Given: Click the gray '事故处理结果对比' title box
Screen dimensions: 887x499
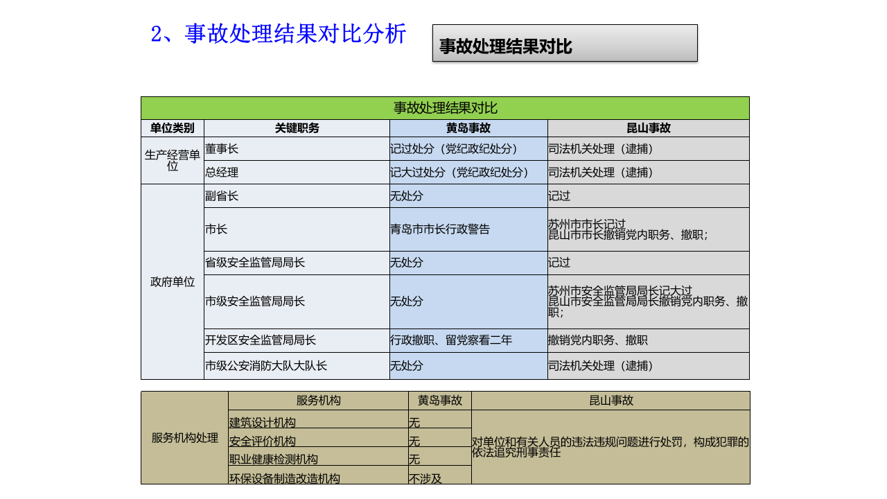Looking at the screenshot, I should tap(565, 43).
